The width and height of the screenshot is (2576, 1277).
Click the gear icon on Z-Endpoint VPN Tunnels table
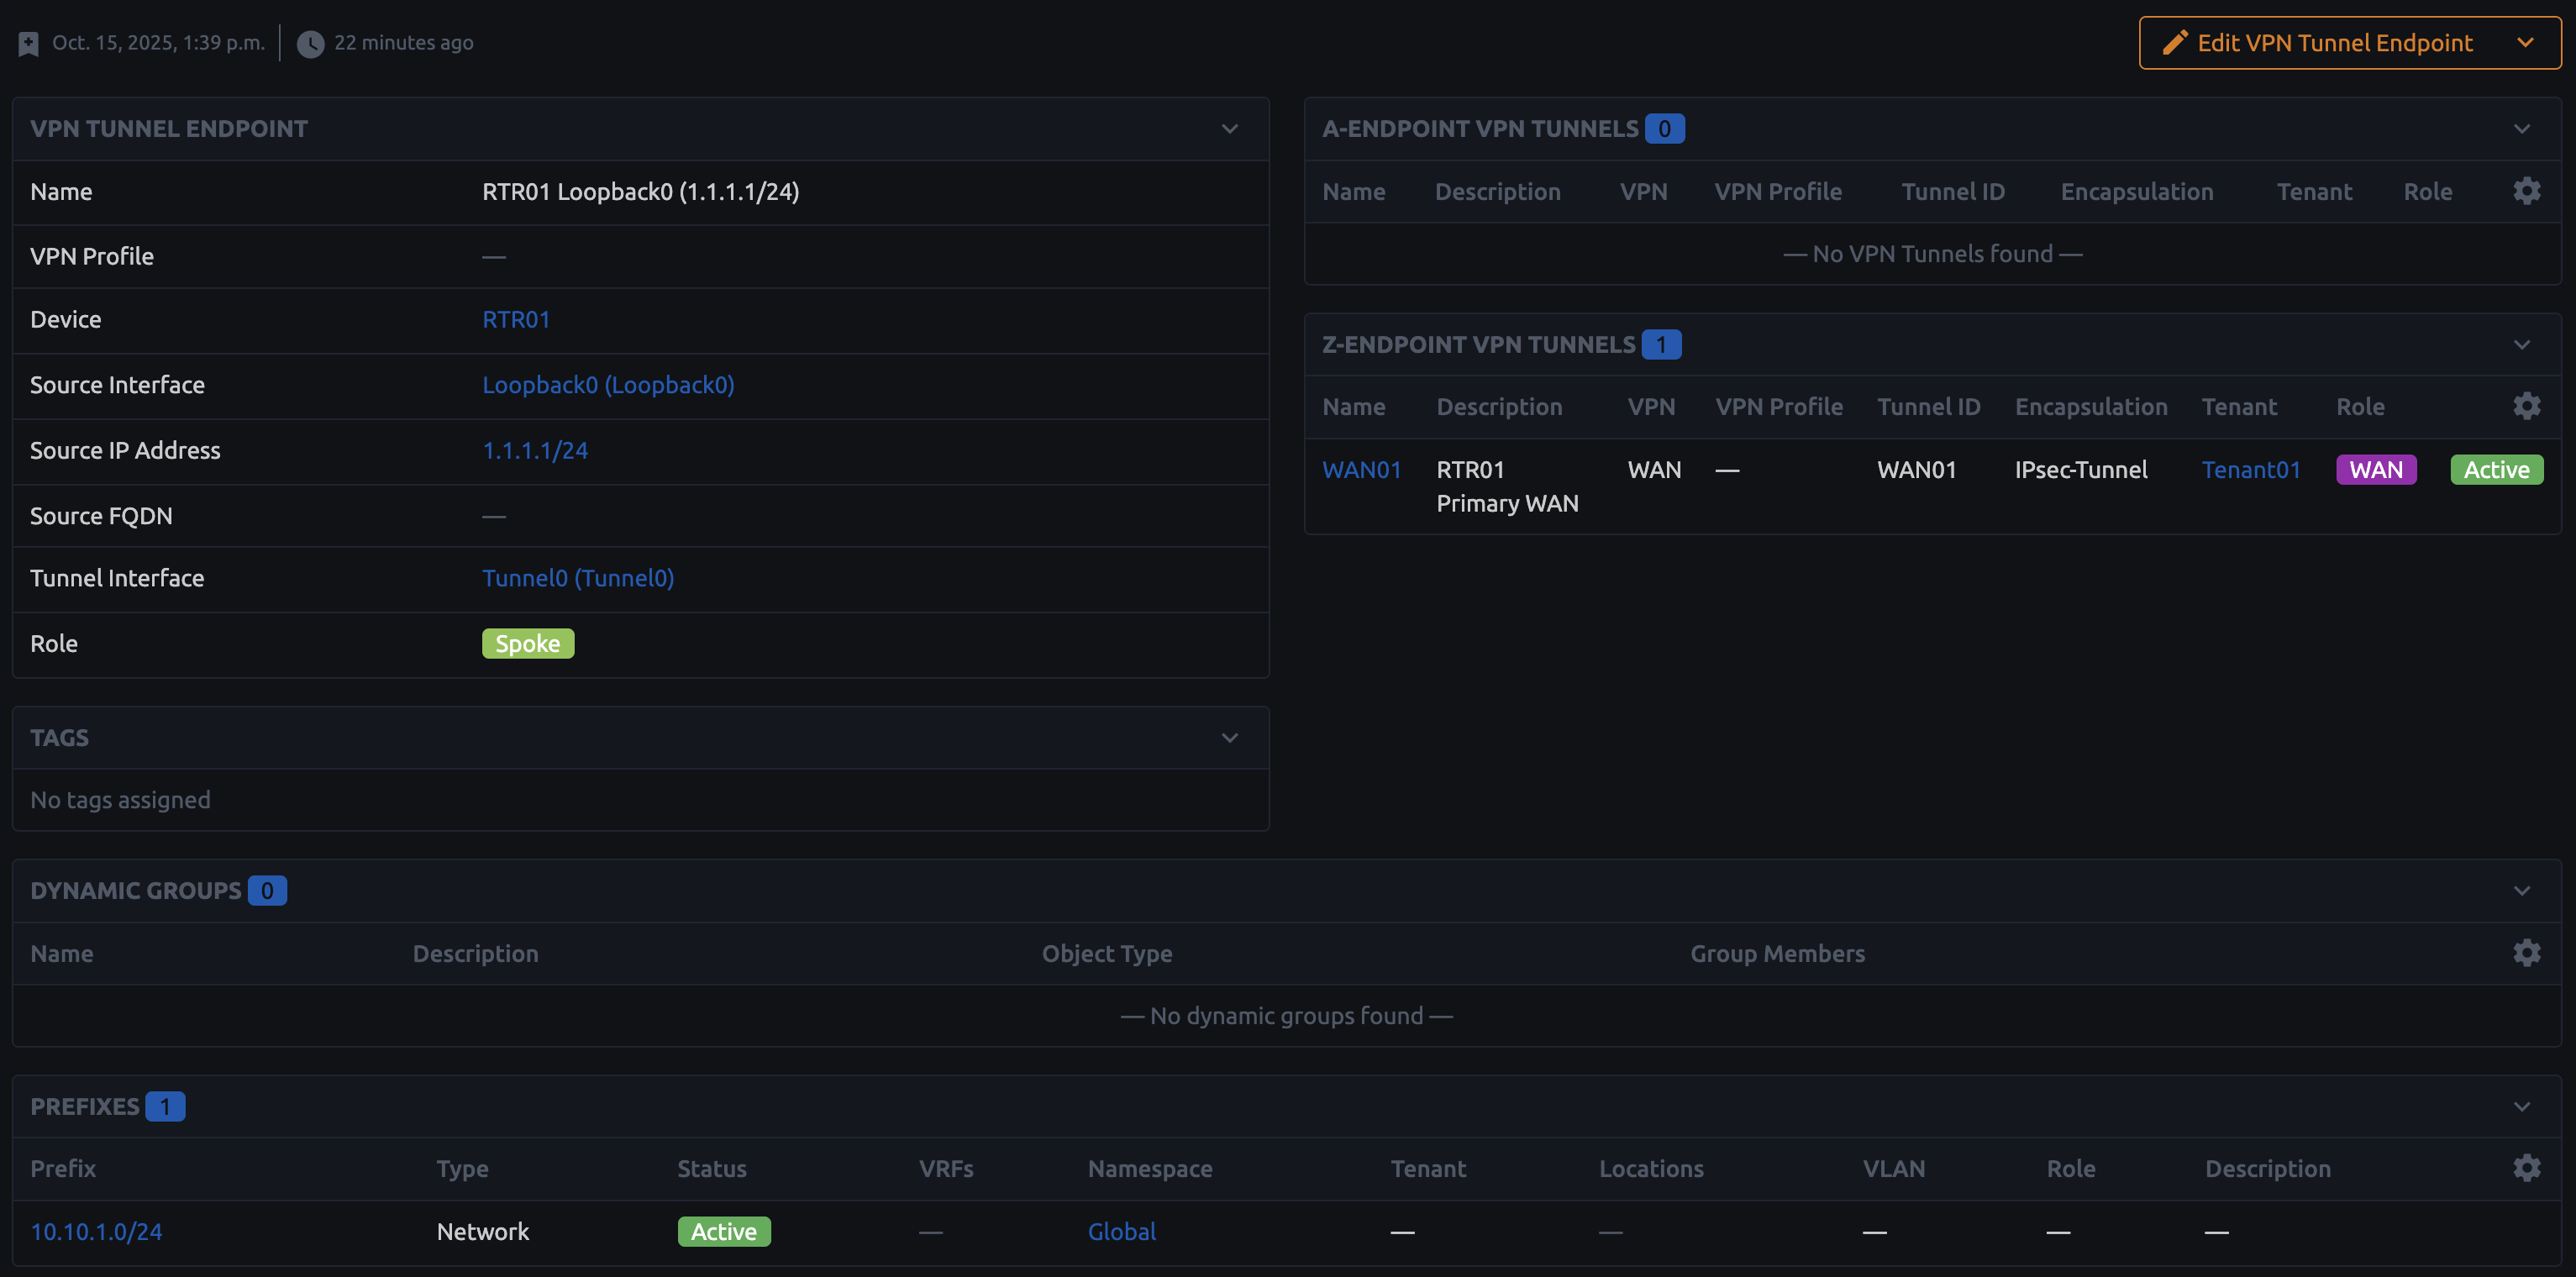[2527, 406]
